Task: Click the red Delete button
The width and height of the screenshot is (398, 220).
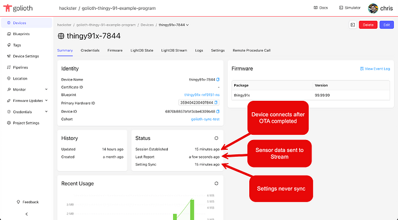Action: tap(368, 25)
